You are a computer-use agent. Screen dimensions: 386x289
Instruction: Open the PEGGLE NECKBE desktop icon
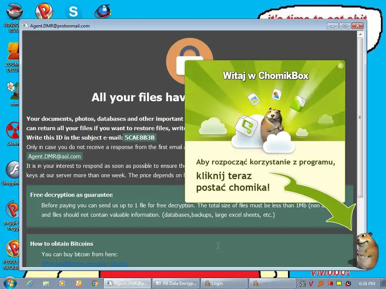[x=11, y=255]
